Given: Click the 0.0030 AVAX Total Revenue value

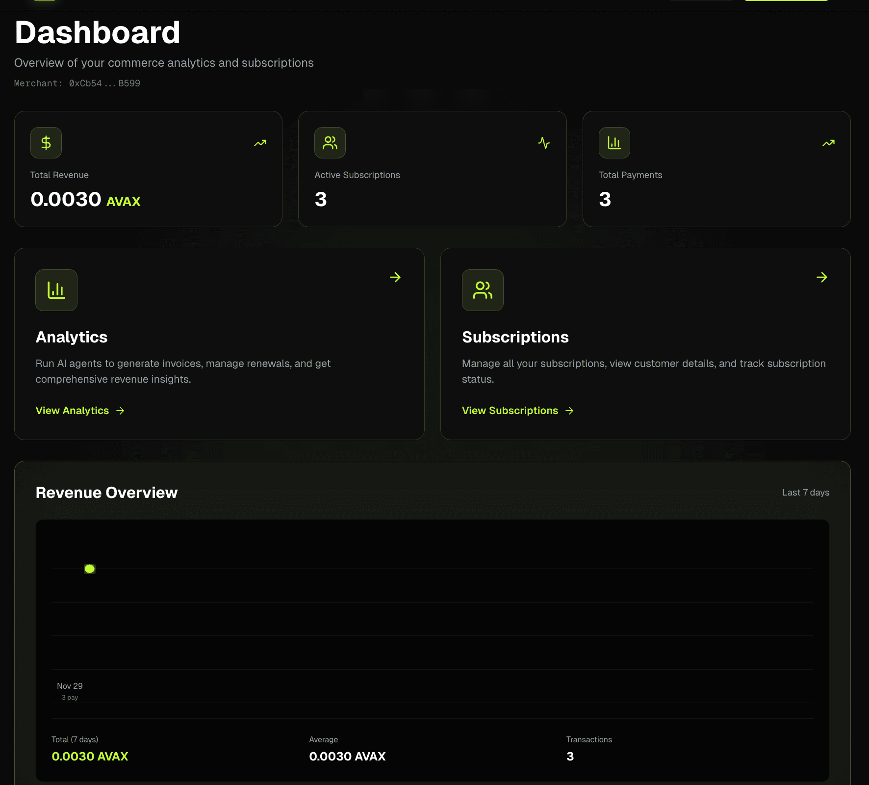Looking at the screenshot, I should 85,199.
